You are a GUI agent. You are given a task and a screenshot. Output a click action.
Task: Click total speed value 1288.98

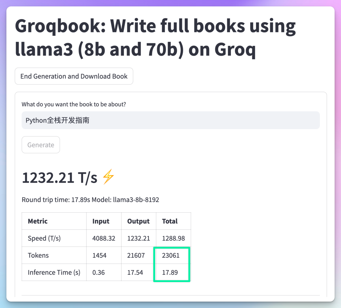click(x=173, y=238)
